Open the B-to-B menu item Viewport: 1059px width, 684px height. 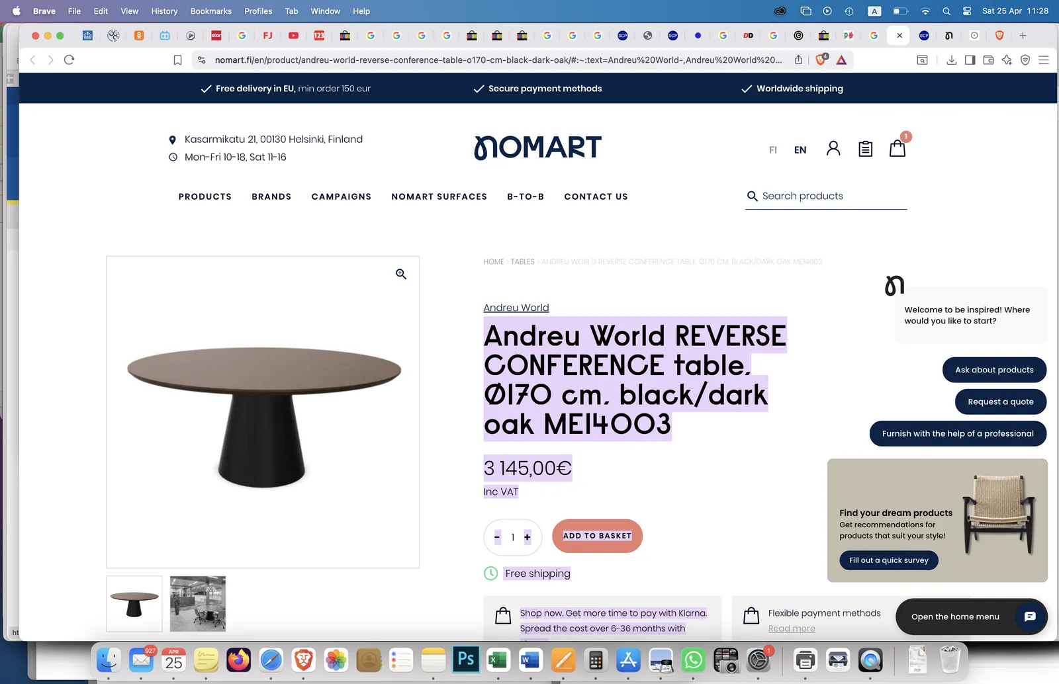click(526, 196)
